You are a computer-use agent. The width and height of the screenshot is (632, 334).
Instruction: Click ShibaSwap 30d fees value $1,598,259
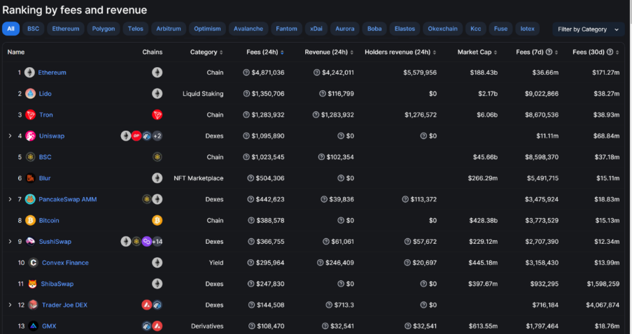pyautogui.click(x=603, y=284)
